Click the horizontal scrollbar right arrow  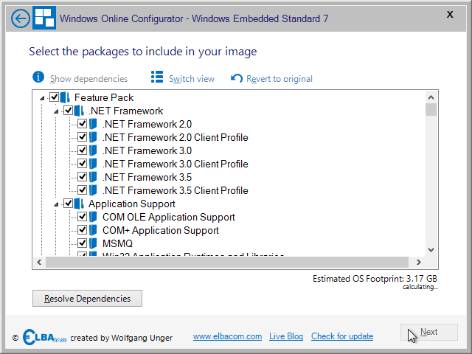[418, 263]
